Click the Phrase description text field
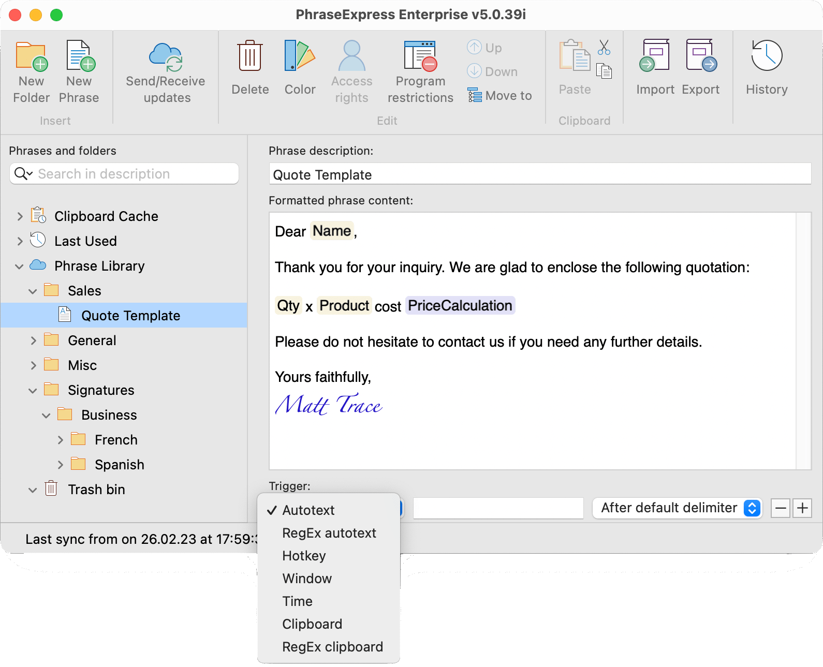The image size is (823, 667). tap(540, 174)
